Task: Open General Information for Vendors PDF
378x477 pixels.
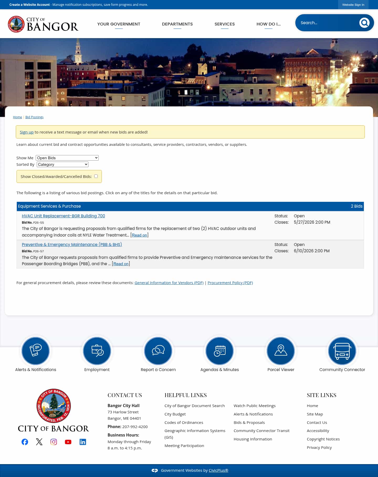Action: 169,283
